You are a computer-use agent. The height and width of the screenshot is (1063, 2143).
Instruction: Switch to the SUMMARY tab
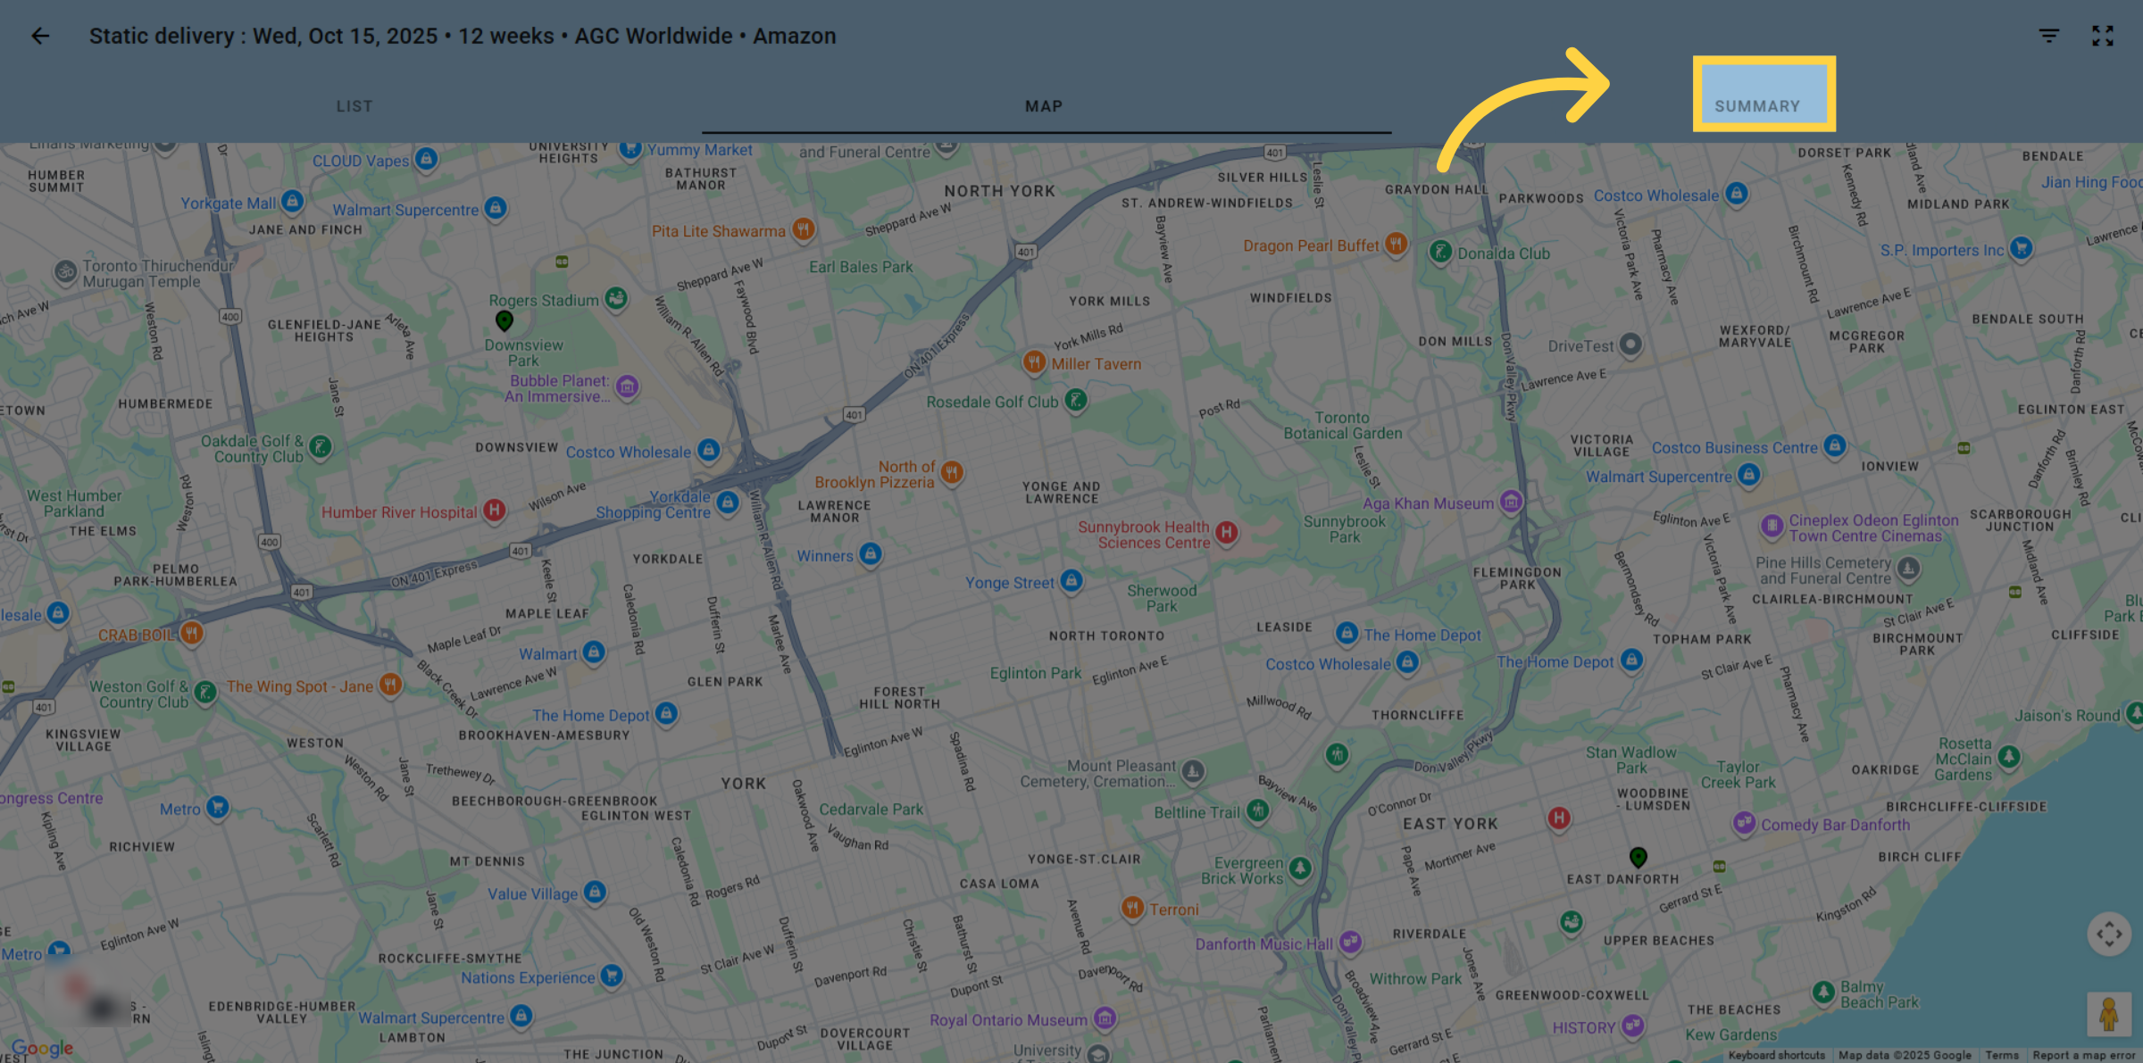coord(1757,106)
